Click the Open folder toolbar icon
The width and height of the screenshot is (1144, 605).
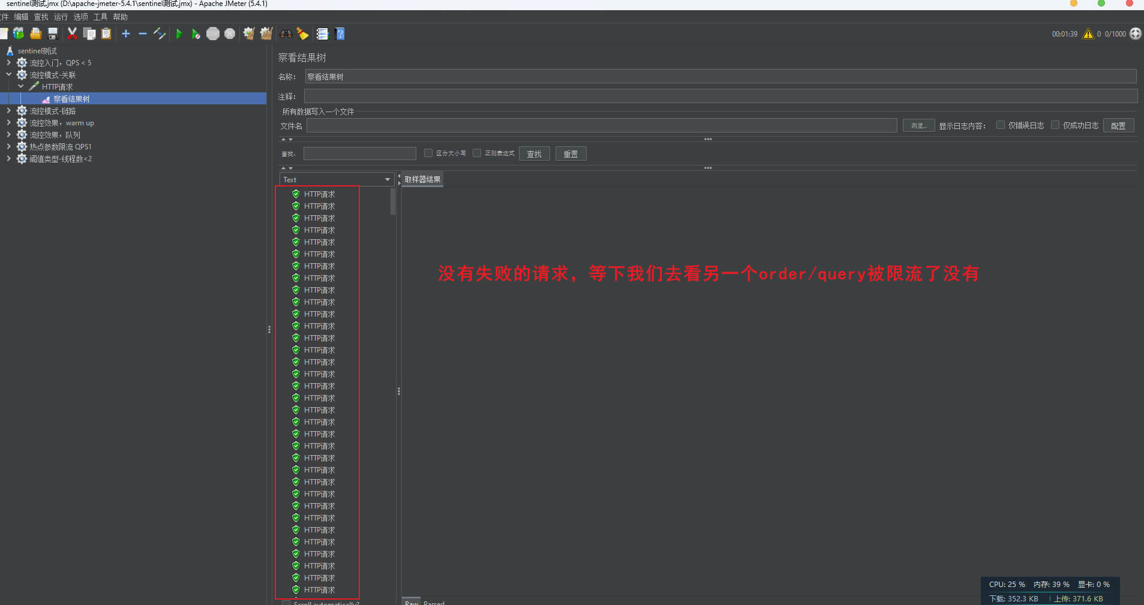(36, 34)
